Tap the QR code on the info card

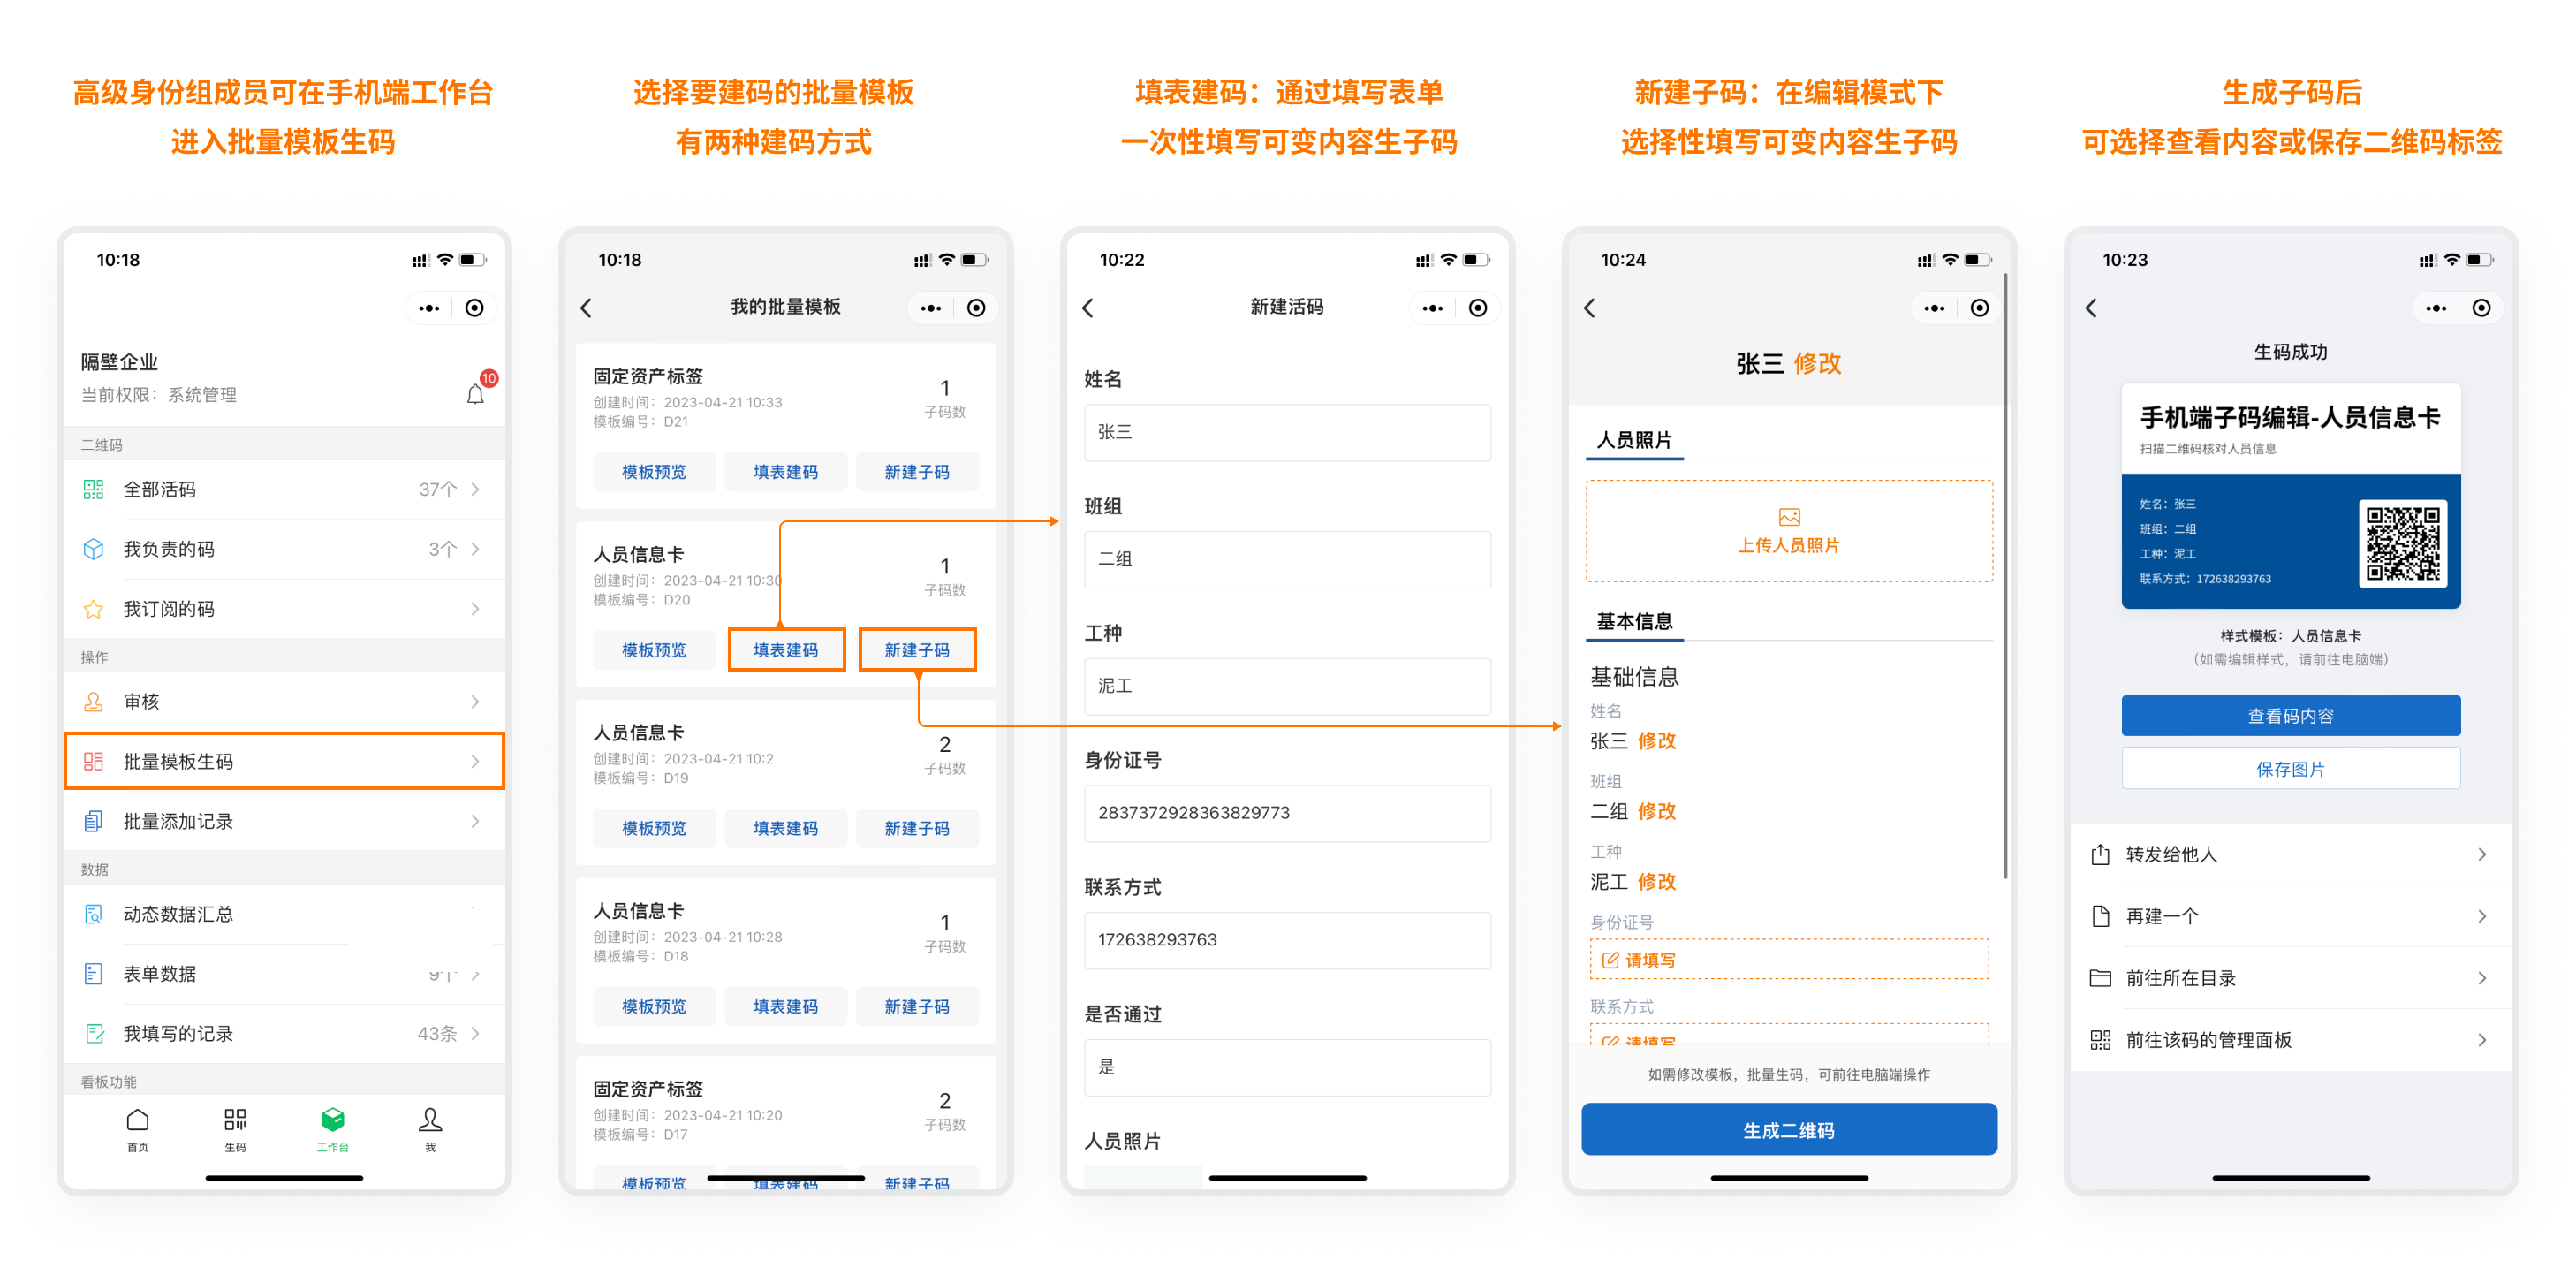[2402, 544]
